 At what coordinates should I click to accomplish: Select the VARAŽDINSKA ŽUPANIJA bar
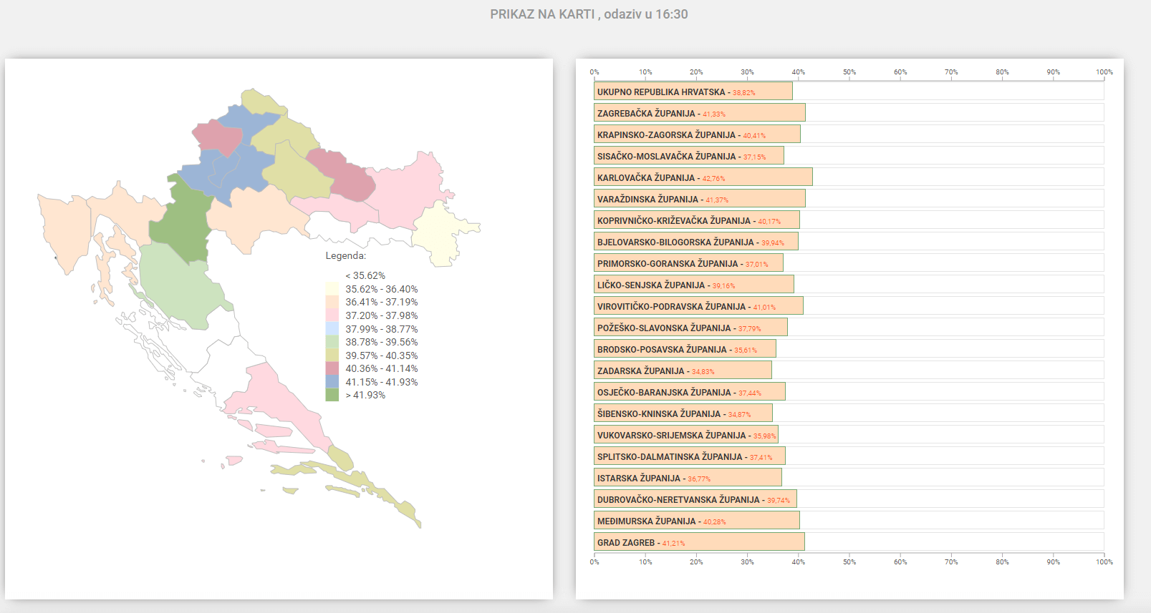pos(699,199)
